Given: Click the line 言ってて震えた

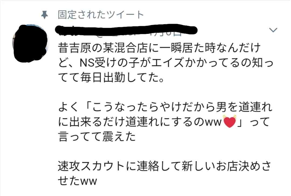Looking at the screenshot, I should (97, 137).
